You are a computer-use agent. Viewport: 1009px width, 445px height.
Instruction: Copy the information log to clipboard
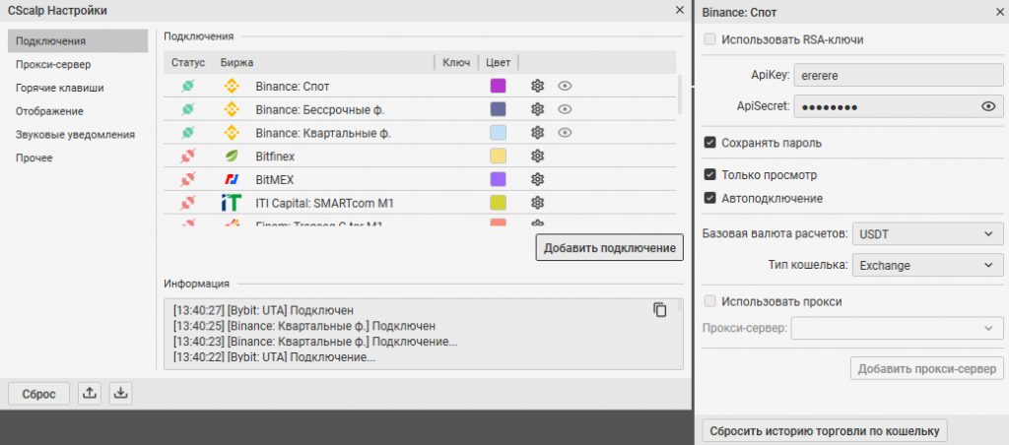point(659,309)
